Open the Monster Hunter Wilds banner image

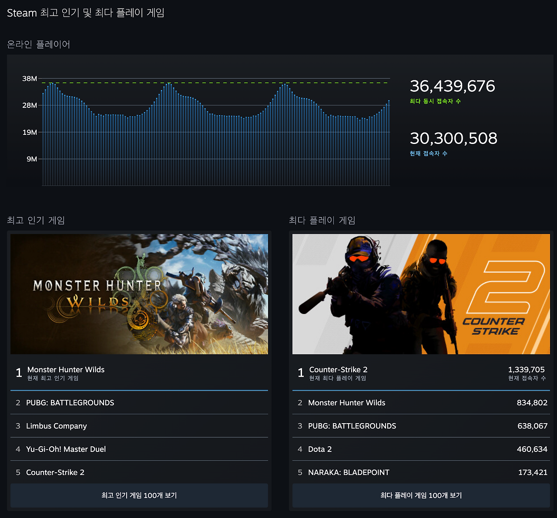point(139,294)
